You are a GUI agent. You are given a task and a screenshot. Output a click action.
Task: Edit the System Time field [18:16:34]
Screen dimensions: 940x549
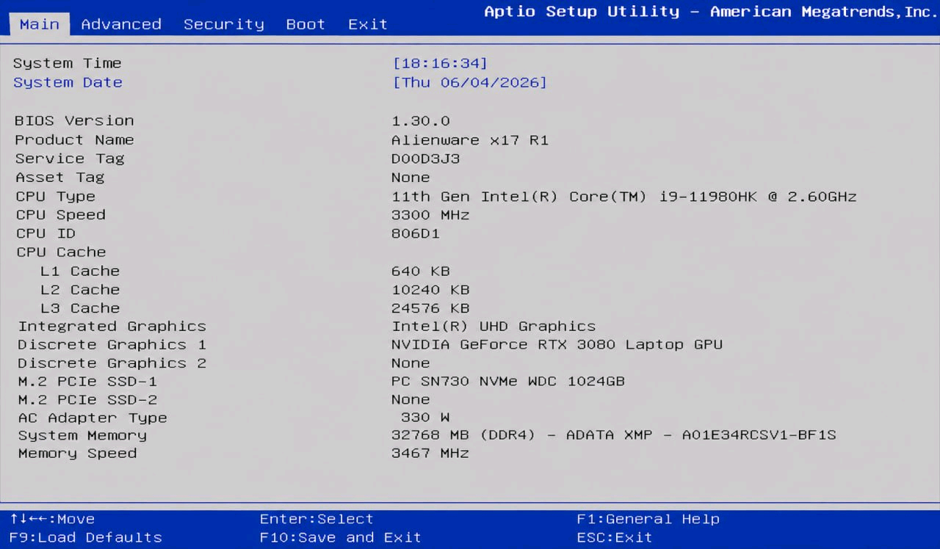441,63
